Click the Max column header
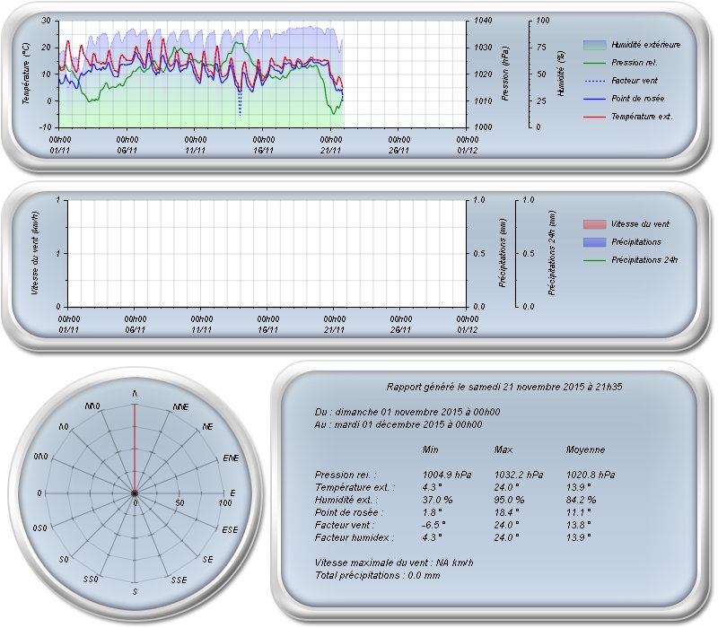This screenshot has height=628, width=718. pyautogui.click(x=503, y=449)
